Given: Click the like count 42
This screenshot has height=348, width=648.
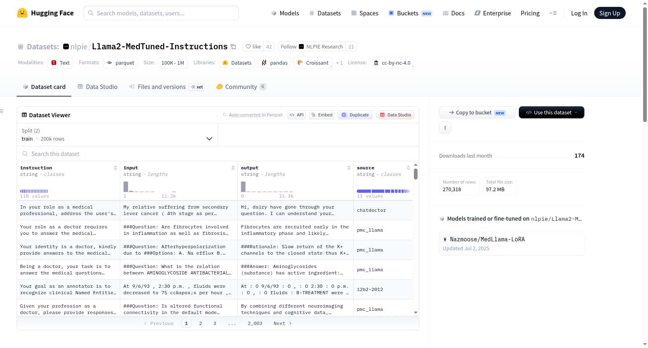Looking at the screenshot, I should 269,46.
